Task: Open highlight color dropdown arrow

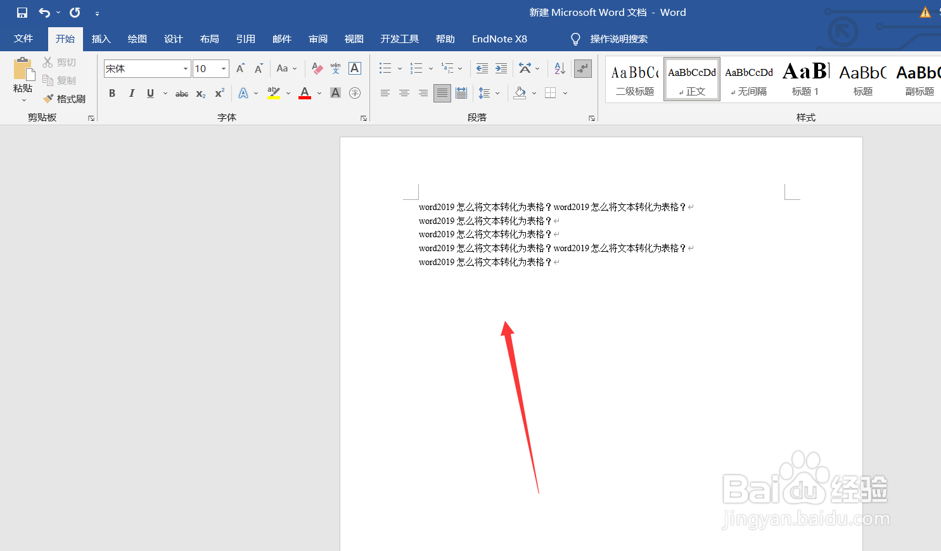Action: 288,93
